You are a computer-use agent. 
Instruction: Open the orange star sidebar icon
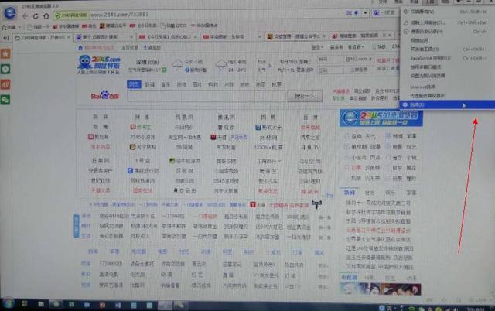coord(5,53)
